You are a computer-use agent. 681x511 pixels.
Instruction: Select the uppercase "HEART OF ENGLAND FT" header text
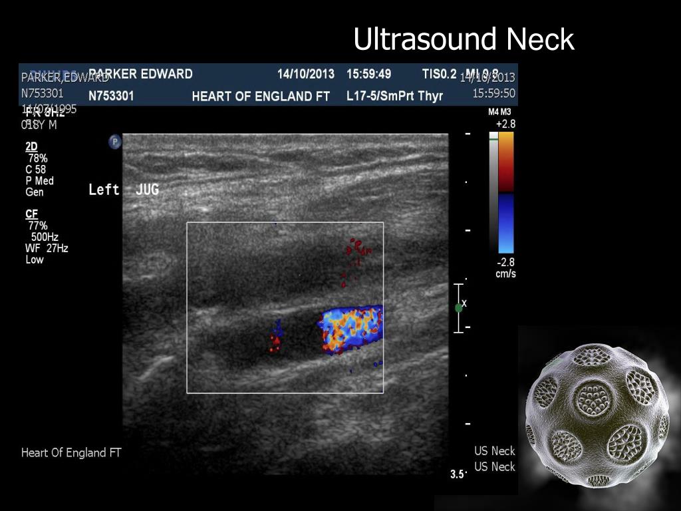(x=261, y=96)
